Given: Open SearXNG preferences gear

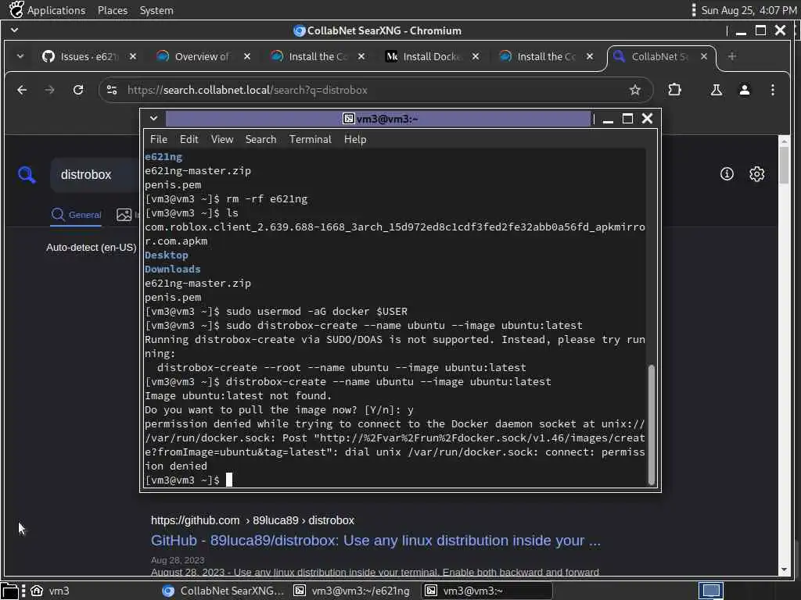Looking at the screenshot, I should (756, 174).
